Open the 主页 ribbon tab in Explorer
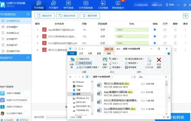Image resolution: width=191 pixels, height=121 pixels. [x=81, y=53]
